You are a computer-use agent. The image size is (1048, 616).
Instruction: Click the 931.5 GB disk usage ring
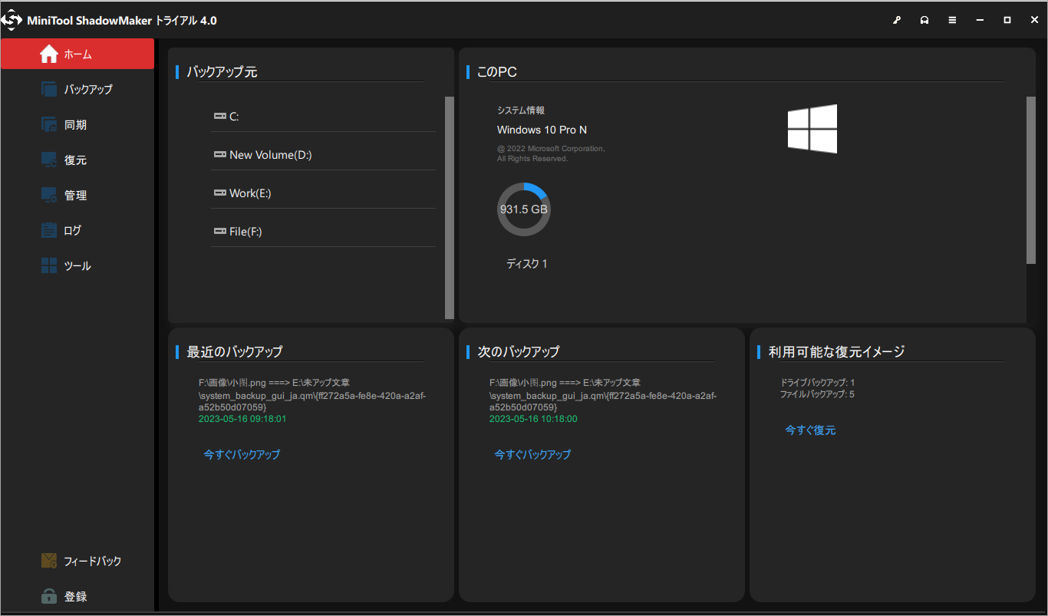point(524,208)
